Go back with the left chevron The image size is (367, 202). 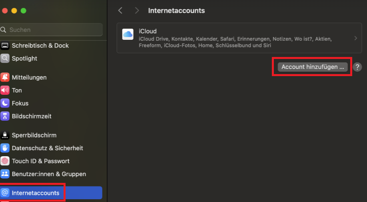pyautogui.click(x=120, y=10)
